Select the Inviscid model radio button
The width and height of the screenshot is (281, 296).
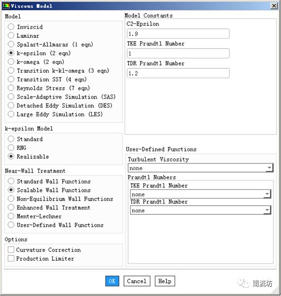[11, 27]
